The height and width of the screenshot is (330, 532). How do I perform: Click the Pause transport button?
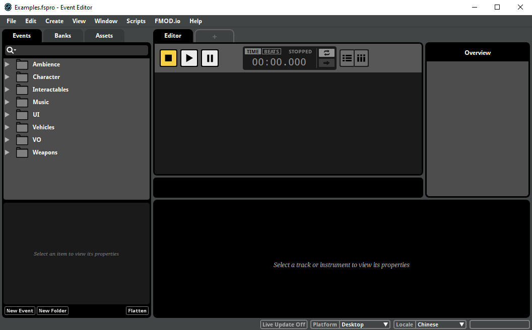point(210,58)
